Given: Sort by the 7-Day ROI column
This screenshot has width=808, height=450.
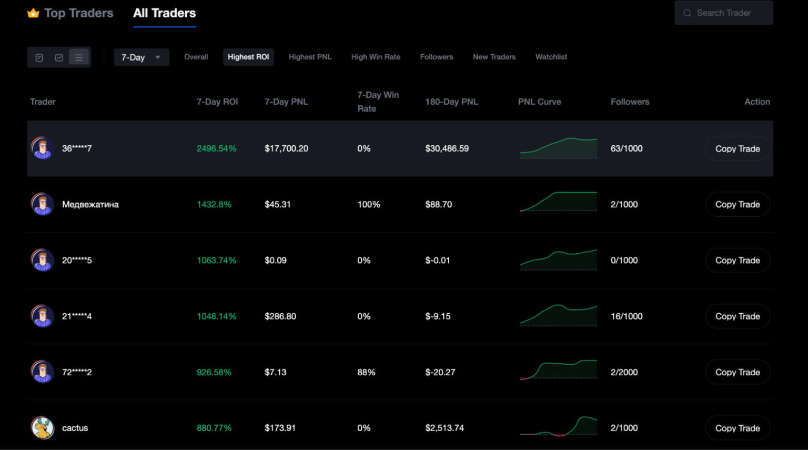Looking at the screenshot, I should tap(217, 102).
